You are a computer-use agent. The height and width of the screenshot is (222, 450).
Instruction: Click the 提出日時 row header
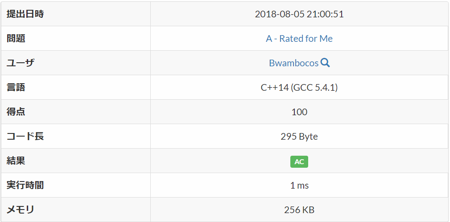coord(76,14)
